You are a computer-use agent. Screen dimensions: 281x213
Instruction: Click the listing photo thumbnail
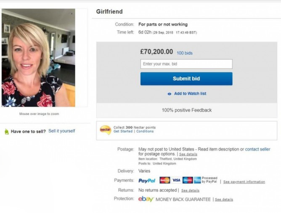(x=38, y=58)
